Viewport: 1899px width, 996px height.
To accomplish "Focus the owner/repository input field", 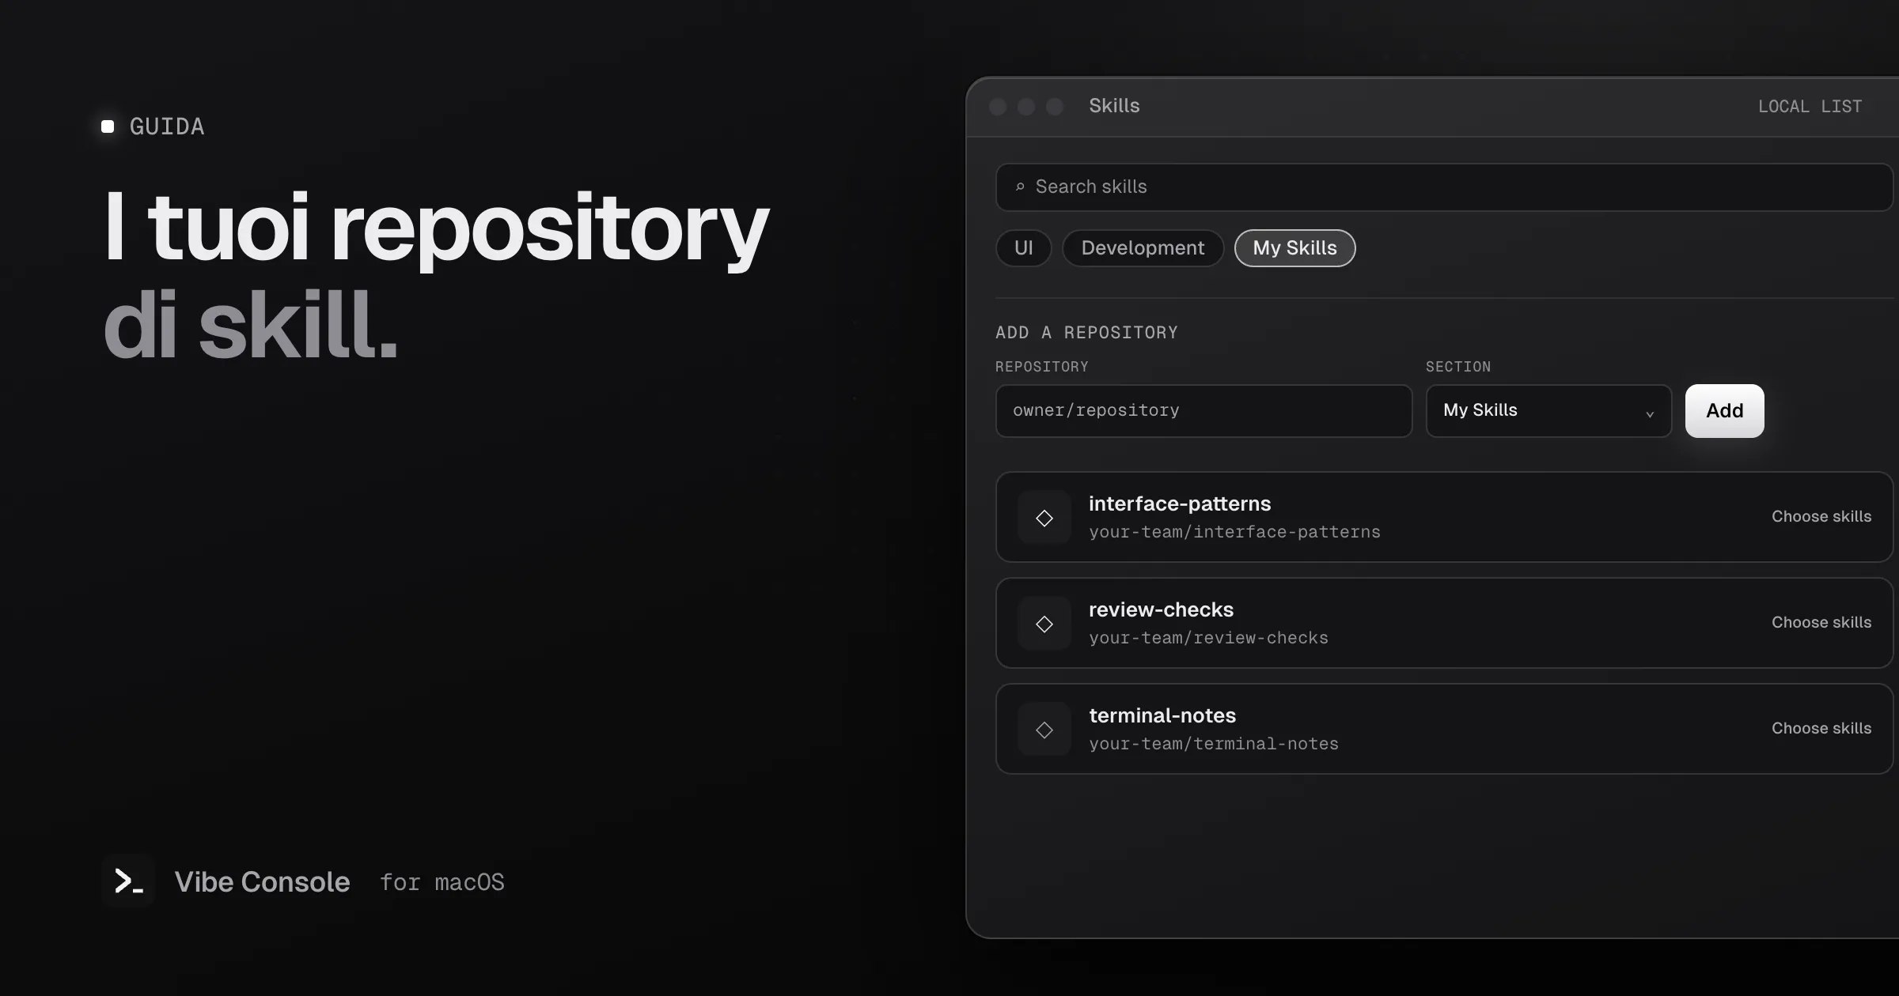I will click(1203, 410).
